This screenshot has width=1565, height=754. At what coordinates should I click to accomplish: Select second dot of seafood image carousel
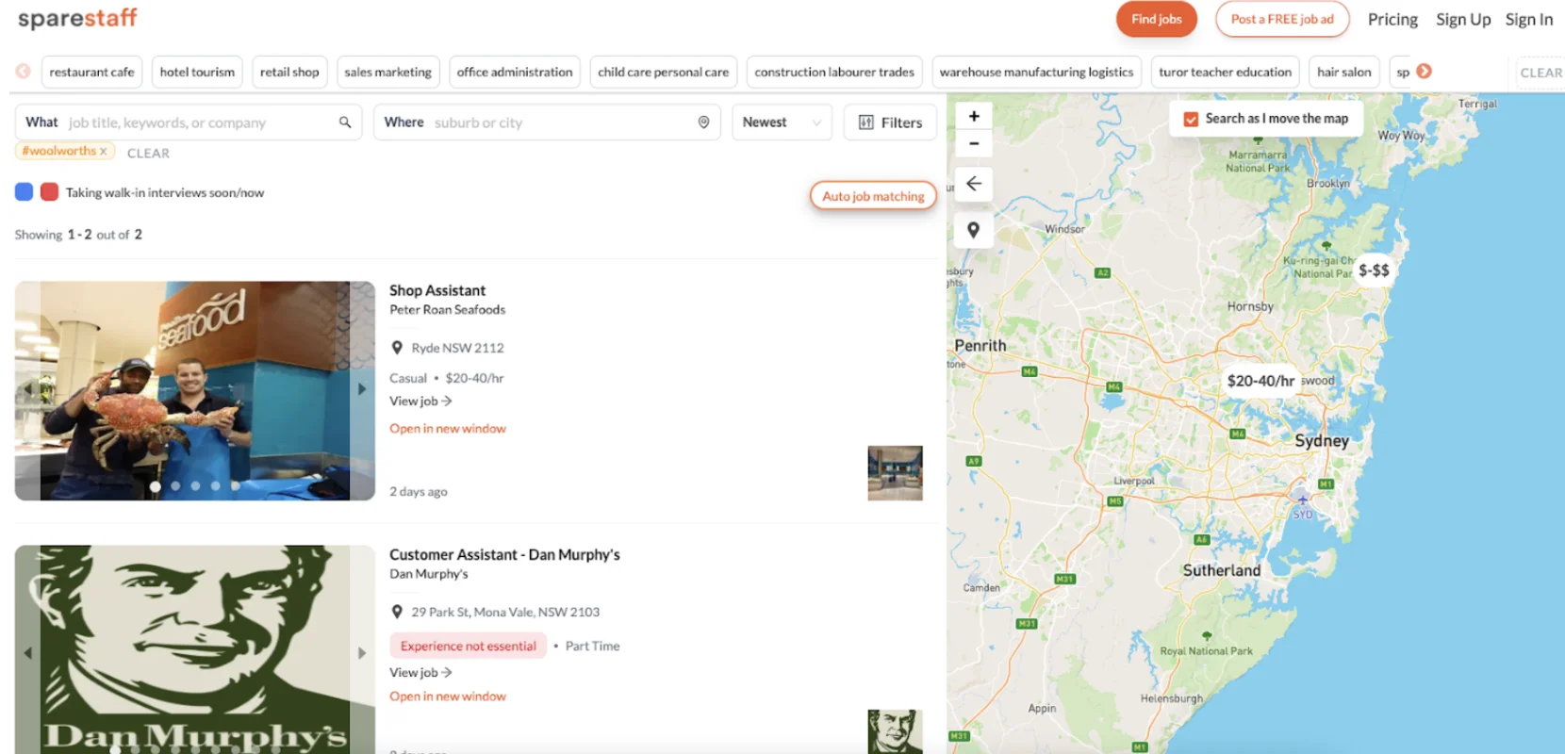click(175, 486)
